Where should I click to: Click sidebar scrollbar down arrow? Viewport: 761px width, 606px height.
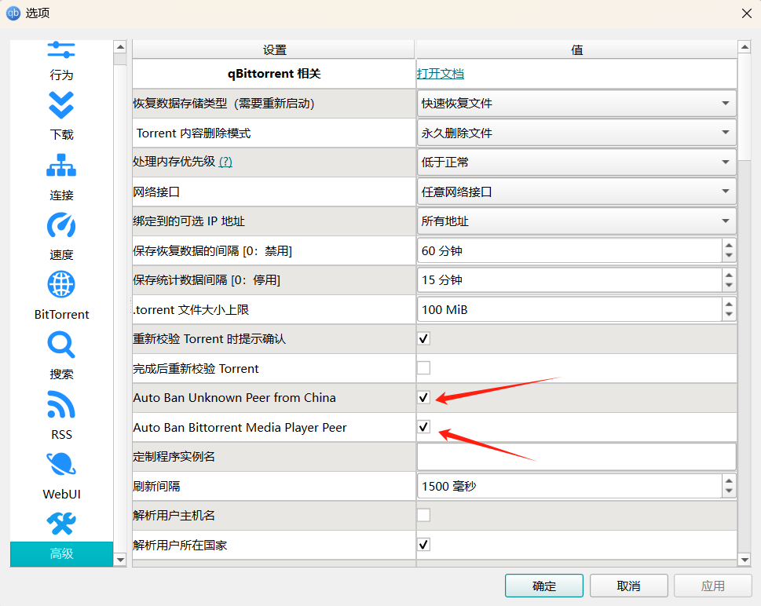(x=120, y=560)
